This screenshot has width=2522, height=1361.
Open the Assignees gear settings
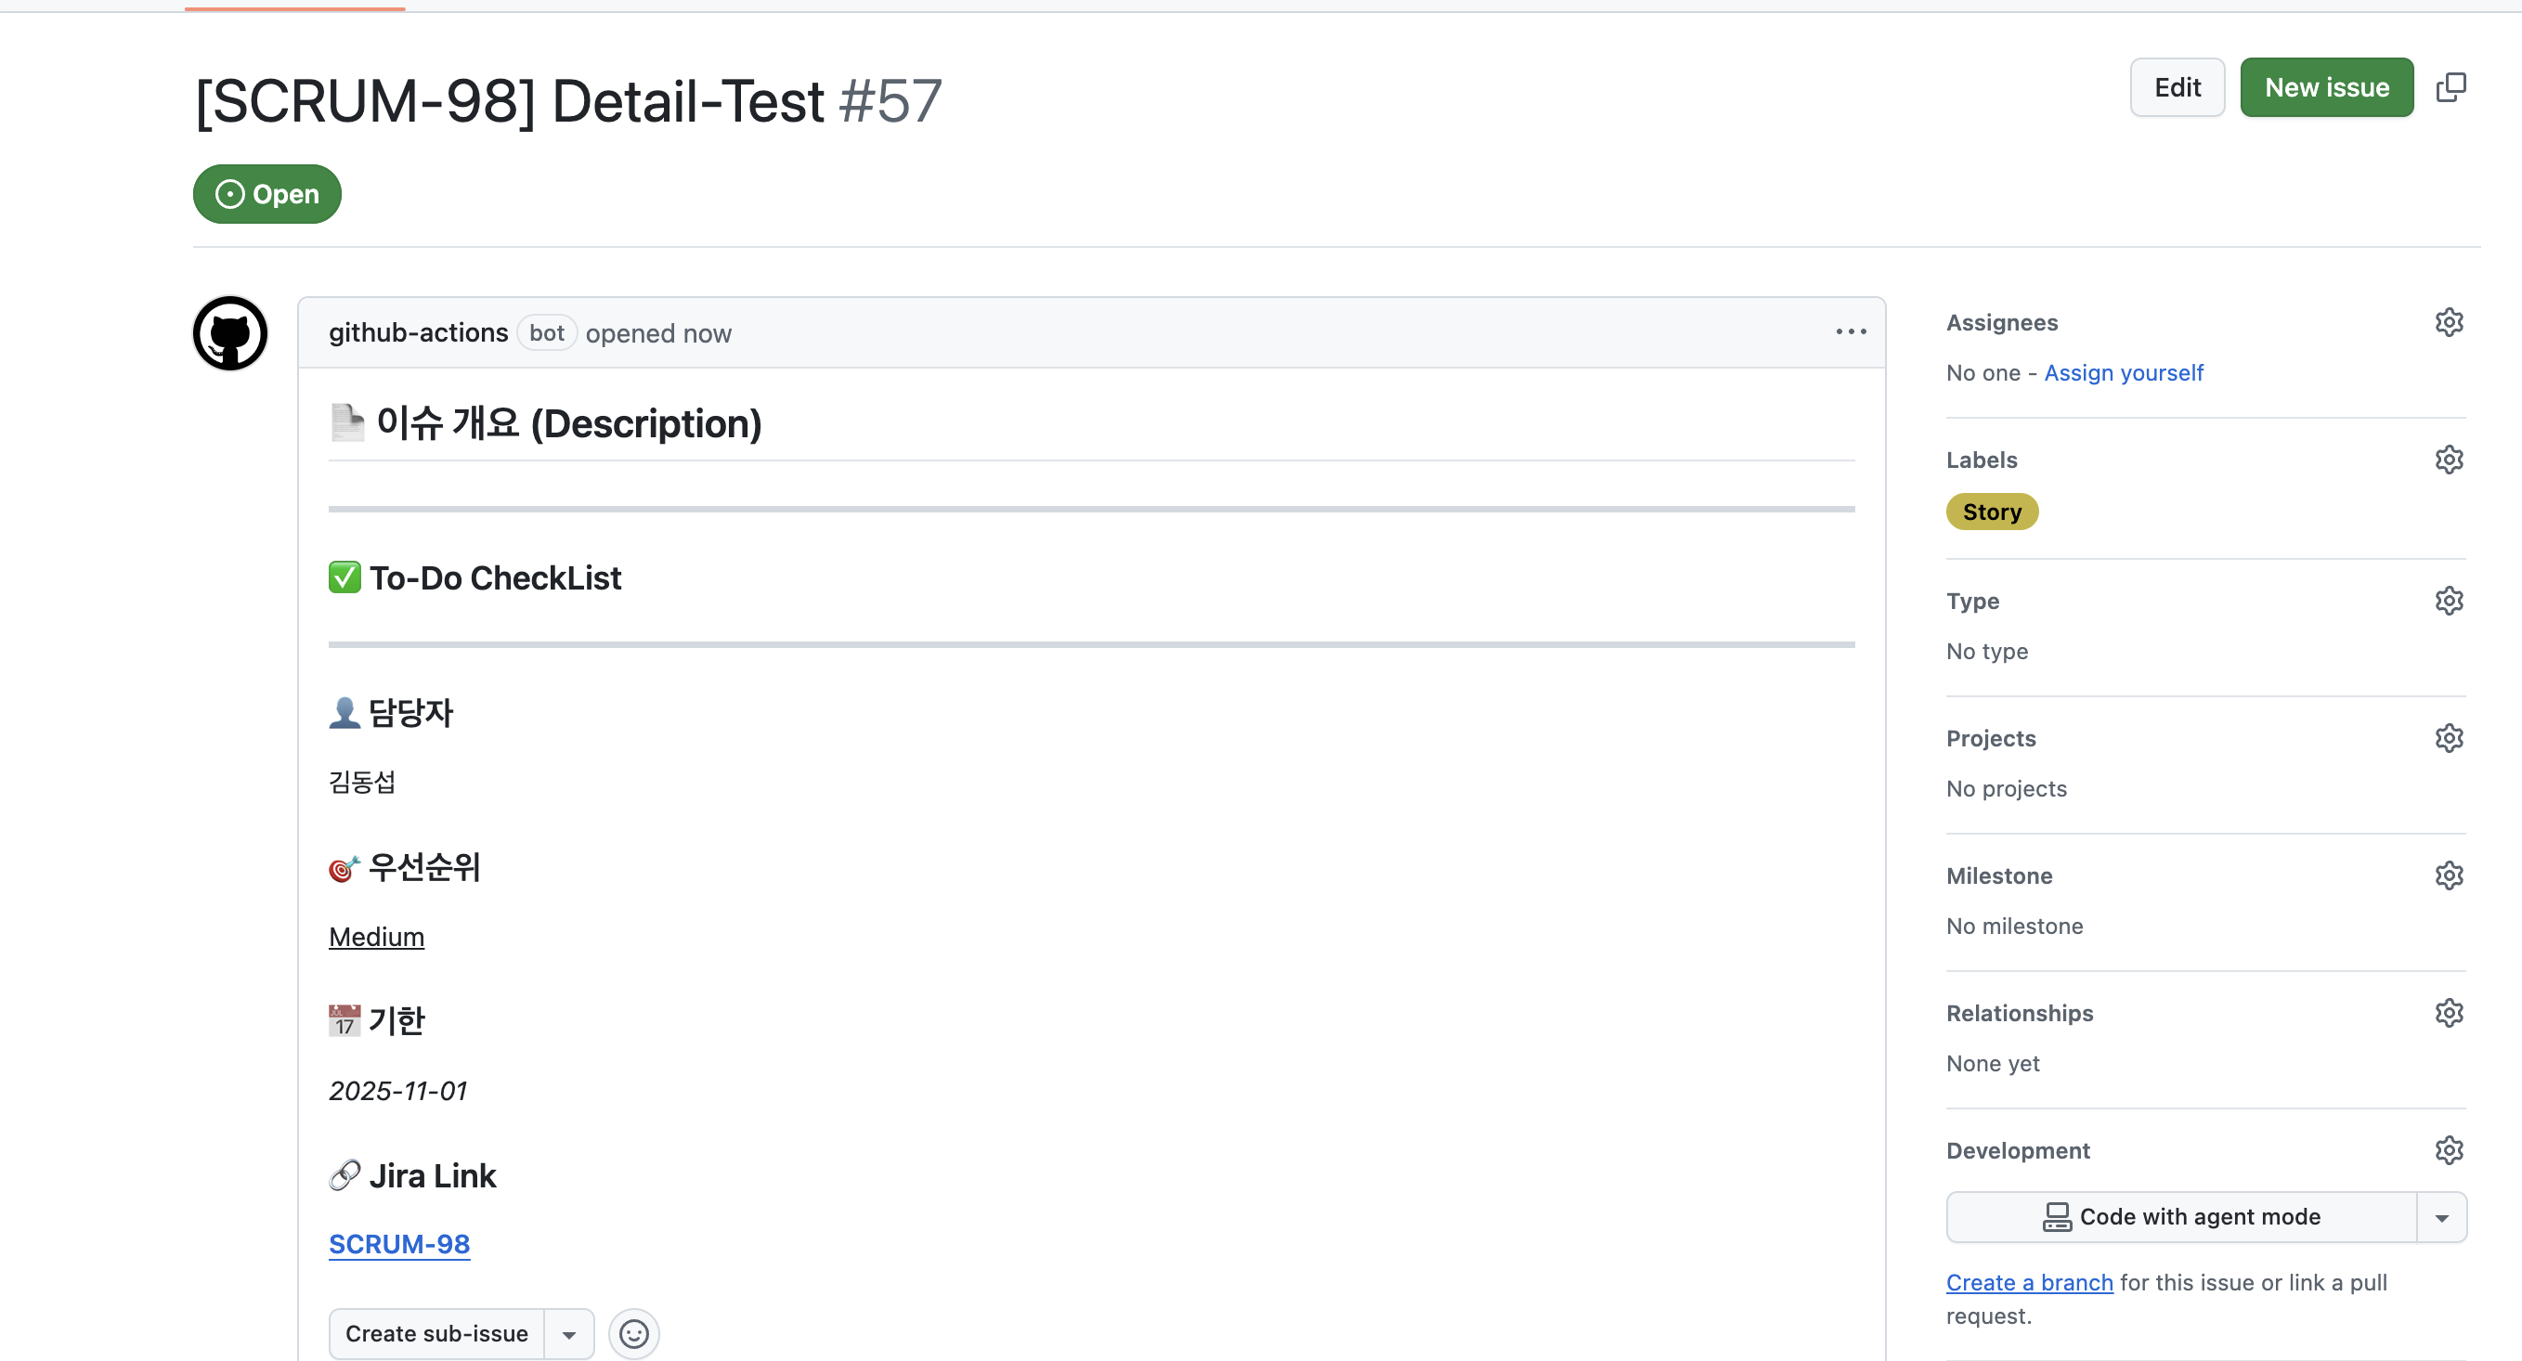coord(2449,322)
